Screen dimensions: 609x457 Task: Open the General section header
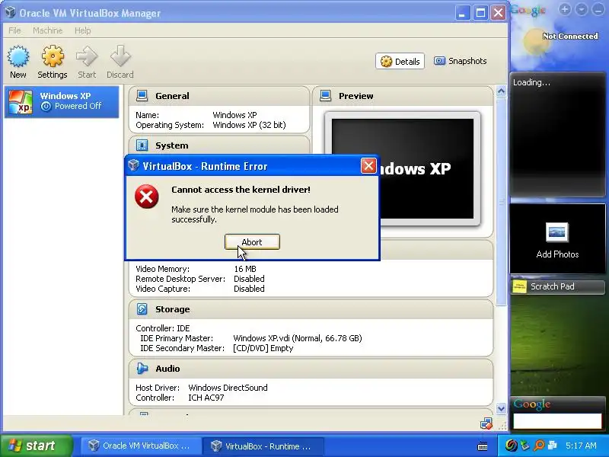[219, 96]
